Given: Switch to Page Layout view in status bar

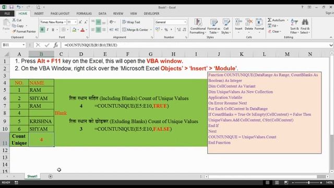Looking at the screenshot, I should 277,182.
